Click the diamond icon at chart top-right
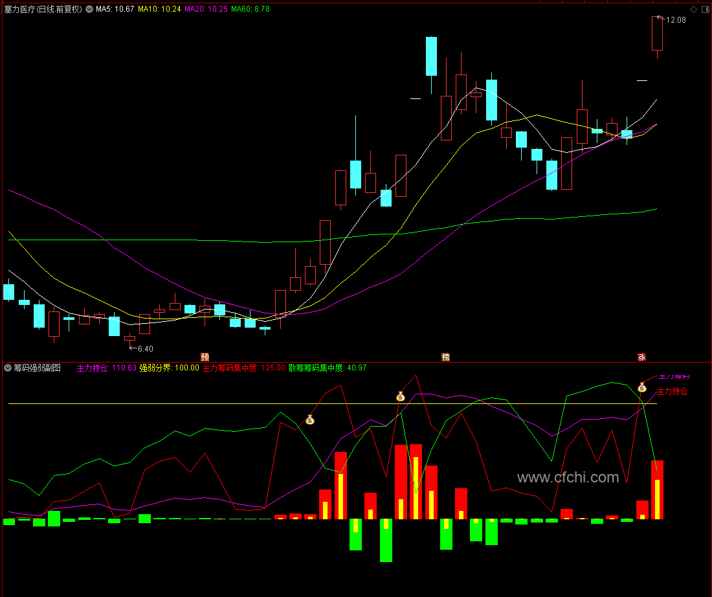The image size is (712, 597). [x=693, y=9]
